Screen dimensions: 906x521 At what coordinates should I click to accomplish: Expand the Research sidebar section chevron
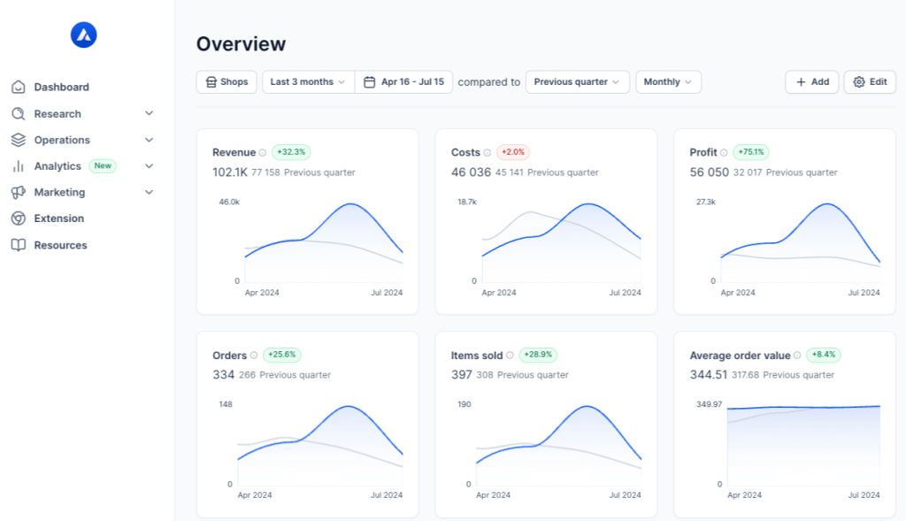[149, 113]
